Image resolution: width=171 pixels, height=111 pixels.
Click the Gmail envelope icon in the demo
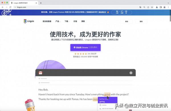tap(40, 73)
